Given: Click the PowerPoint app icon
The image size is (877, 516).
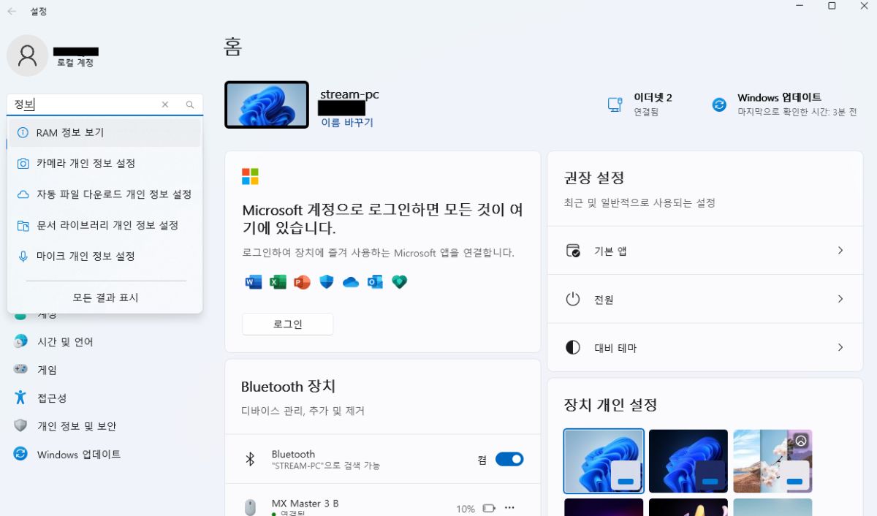Looking at the screenshot, I should tap(302, 282).
